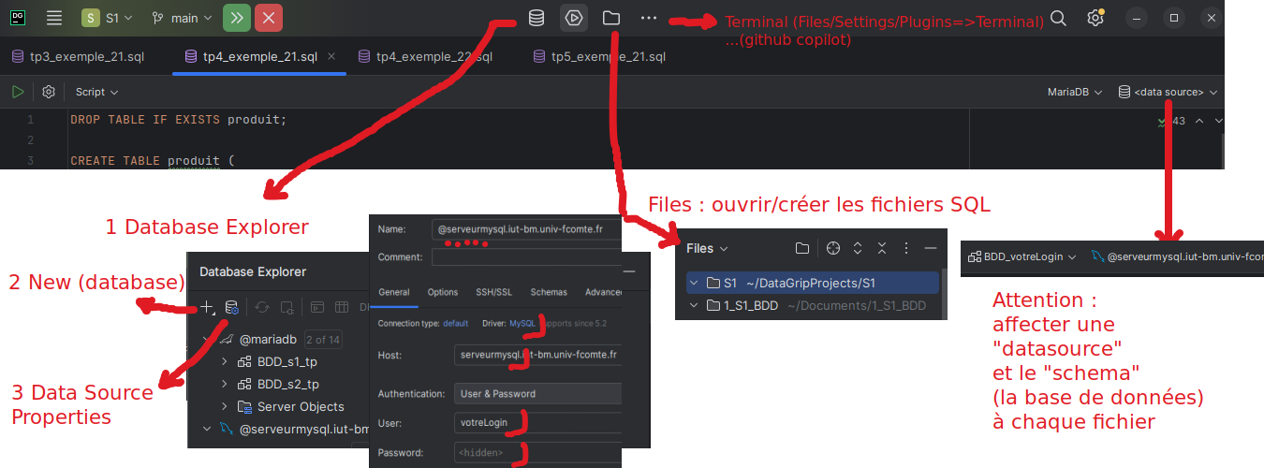Click the New data source plus icon
Screen dimensions: 1264x468
207,306
